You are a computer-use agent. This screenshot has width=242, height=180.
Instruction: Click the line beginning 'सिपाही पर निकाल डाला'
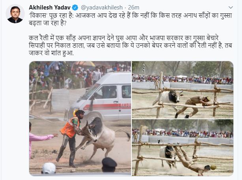130,45
